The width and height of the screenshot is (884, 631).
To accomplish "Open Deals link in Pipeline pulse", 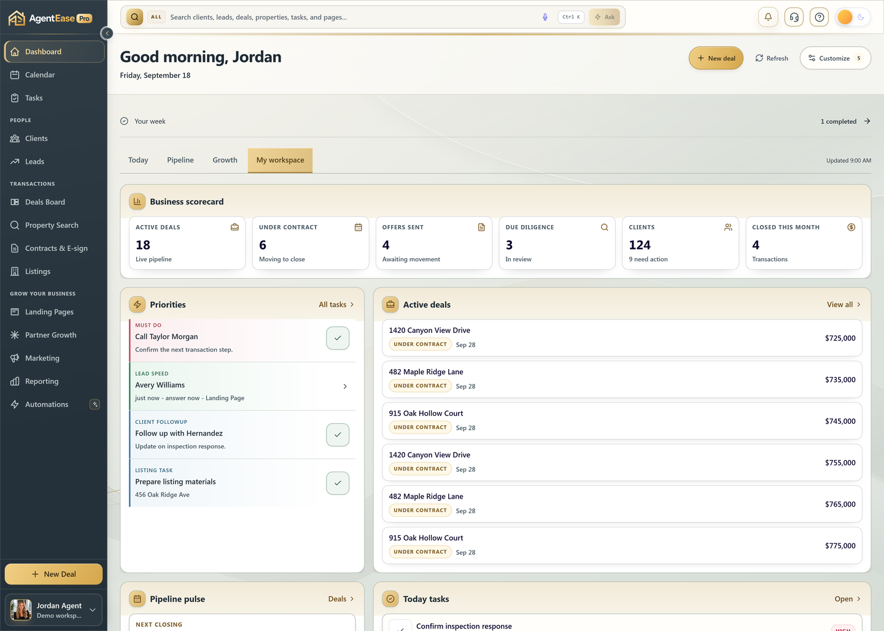I will coord(341,599).
